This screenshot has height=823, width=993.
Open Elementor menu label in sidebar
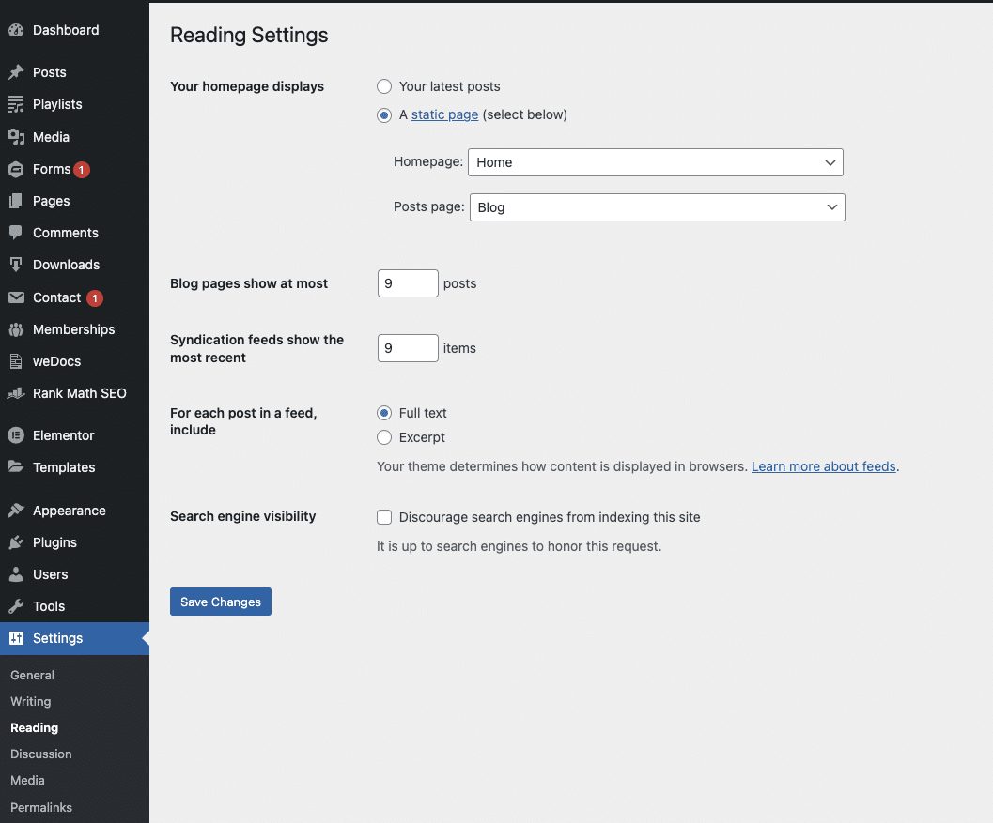tap(63, 435)
